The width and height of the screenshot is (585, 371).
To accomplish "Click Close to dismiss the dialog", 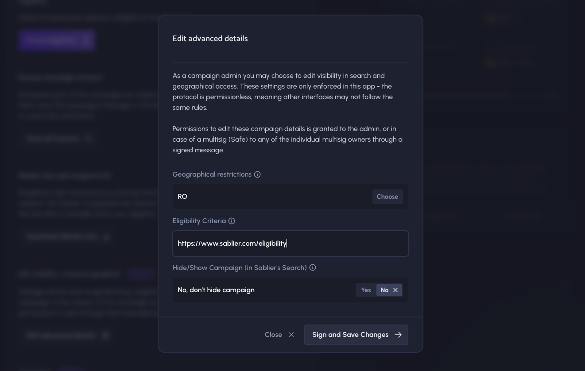I will 273,335.
